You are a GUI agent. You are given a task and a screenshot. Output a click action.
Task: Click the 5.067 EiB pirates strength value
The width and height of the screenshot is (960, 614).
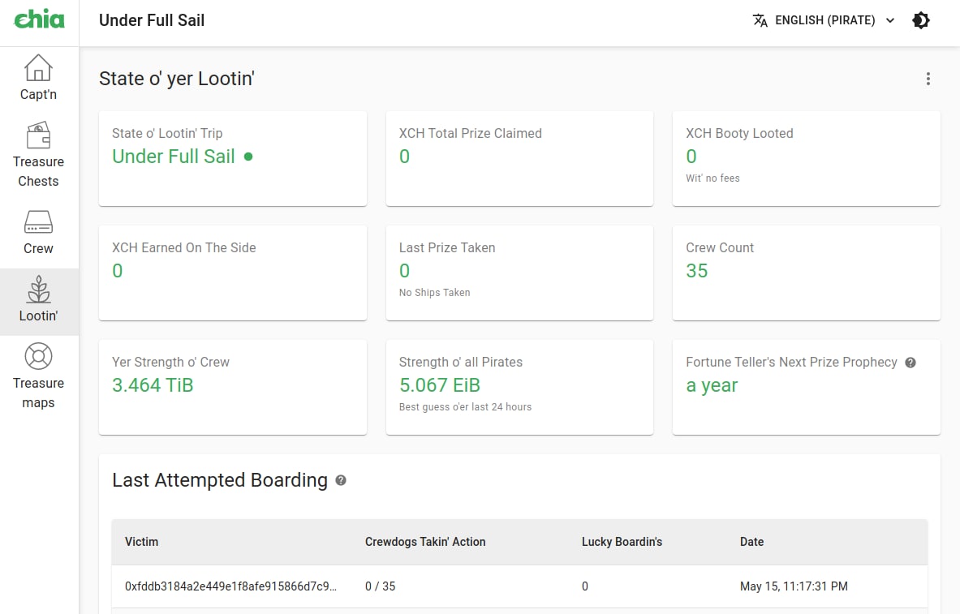click(x=440, y=385)
